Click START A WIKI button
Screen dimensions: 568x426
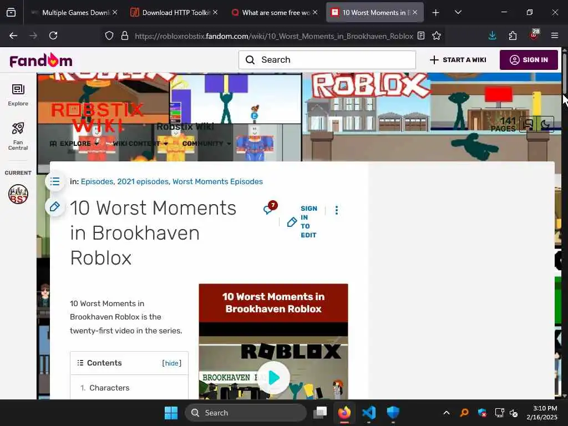click(458, 60)
